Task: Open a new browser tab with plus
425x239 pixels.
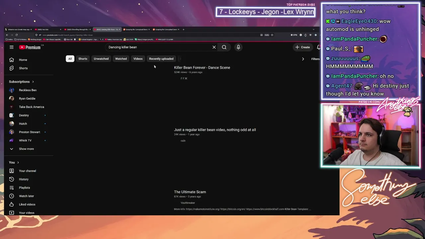Action: tap(183, 29)
